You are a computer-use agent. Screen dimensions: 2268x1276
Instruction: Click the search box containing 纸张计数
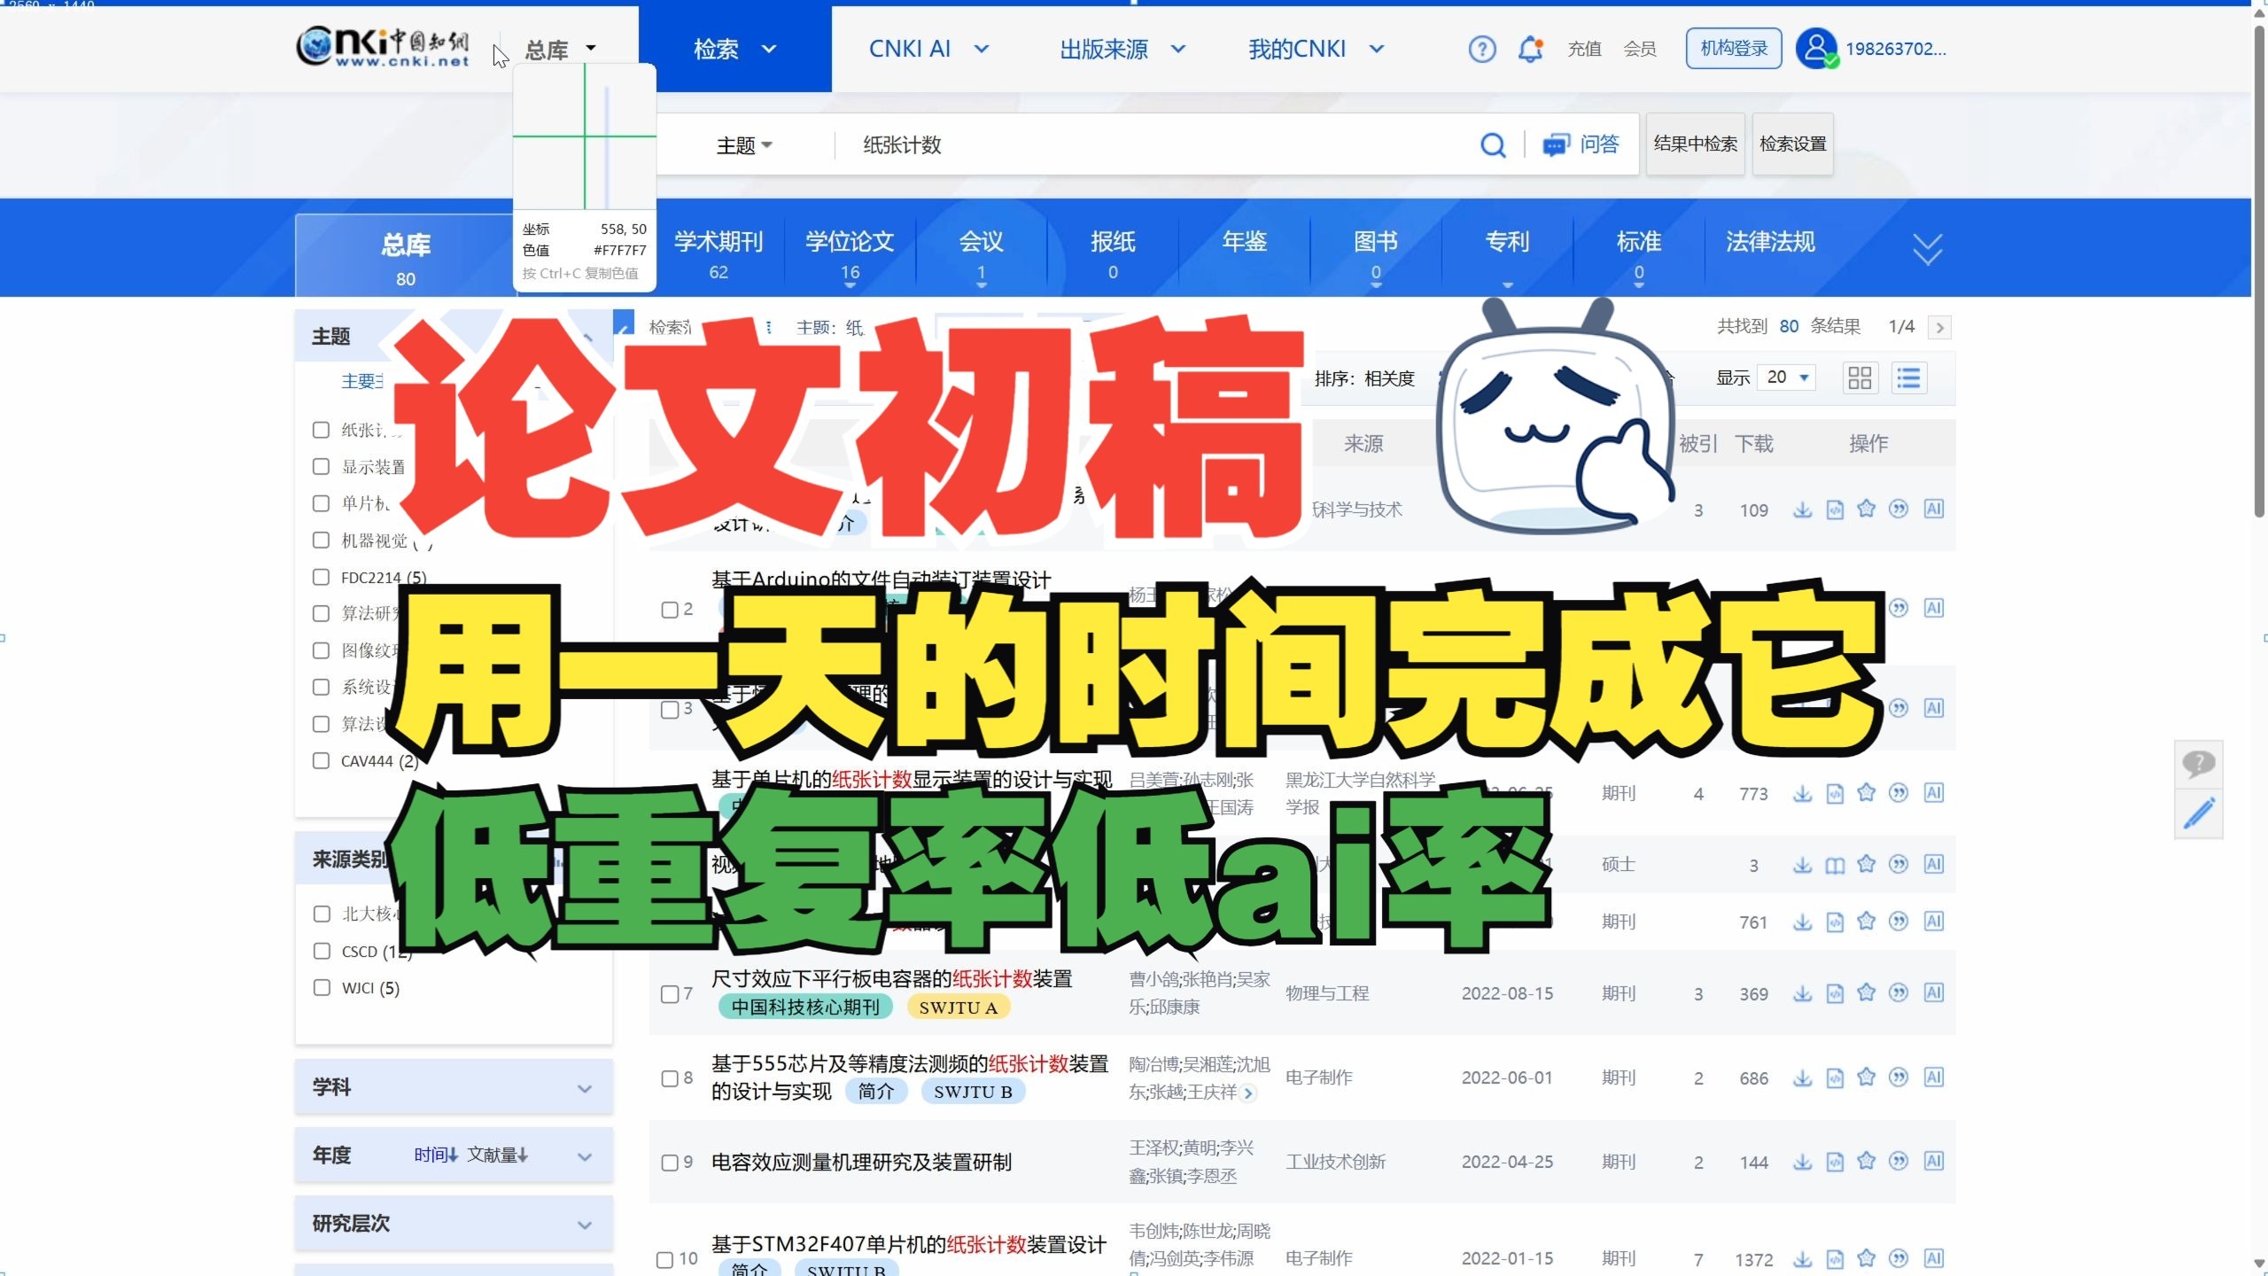tap(1152, 144)
